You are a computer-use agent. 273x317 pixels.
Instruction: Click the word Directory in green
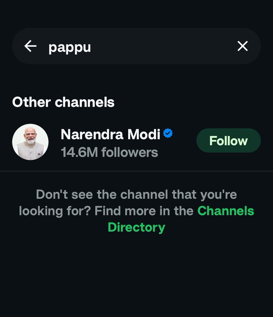coord(136,227)
